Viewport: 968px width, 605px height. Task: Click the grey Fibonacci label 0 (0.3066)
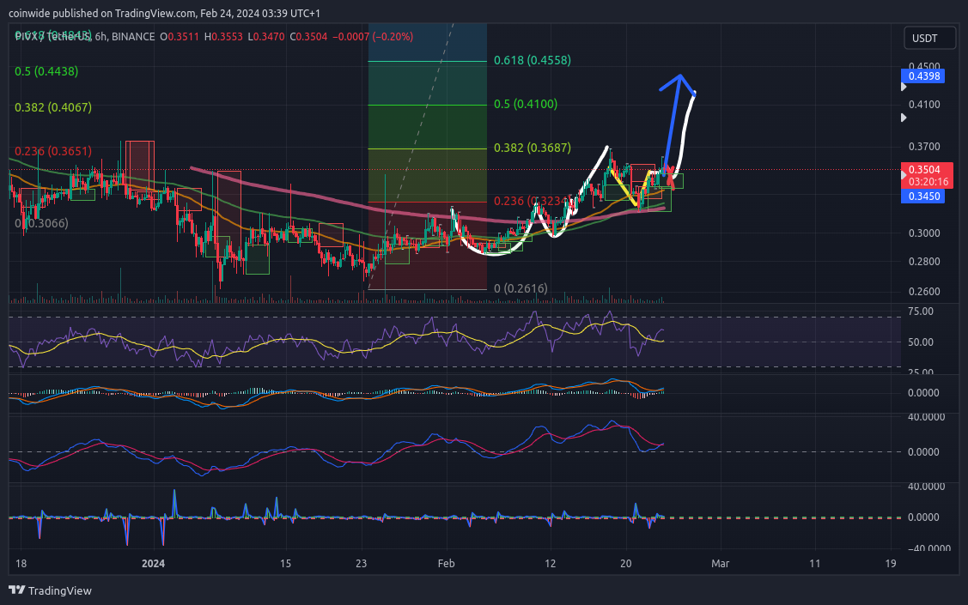[x=41, y=223]
